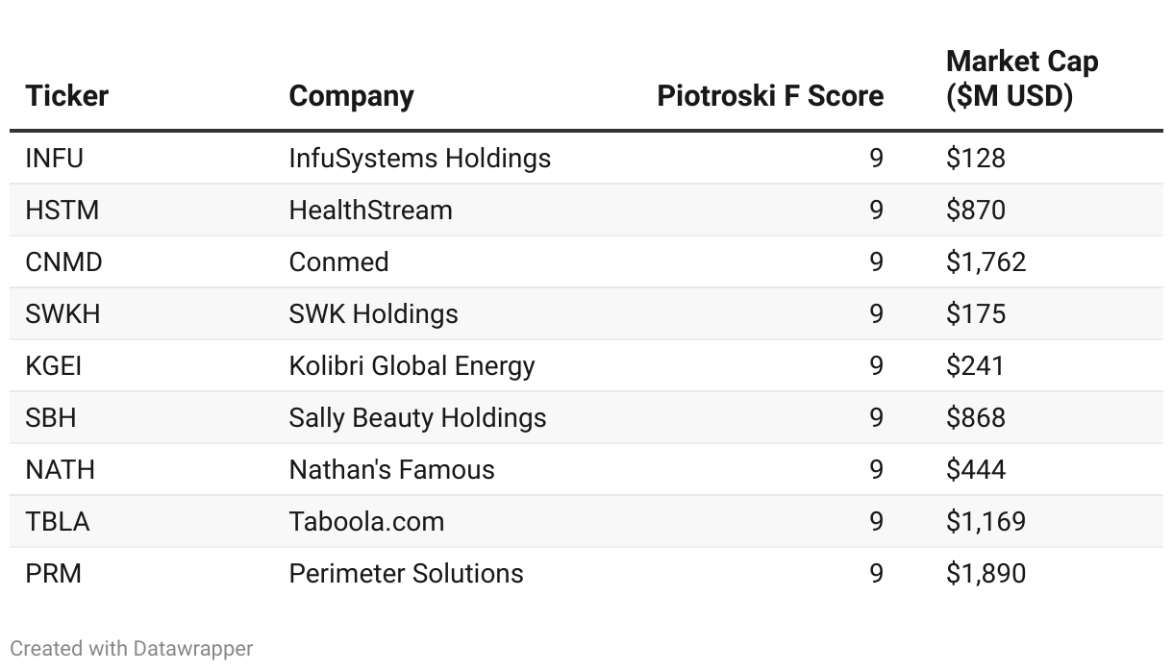Screen dimensions: 1173x671
Task: Click SWK Holdings company name
Action: point(373,313)
